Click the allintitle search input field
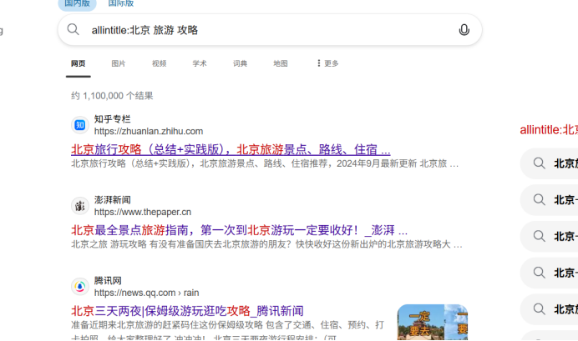 click(269, 30)
